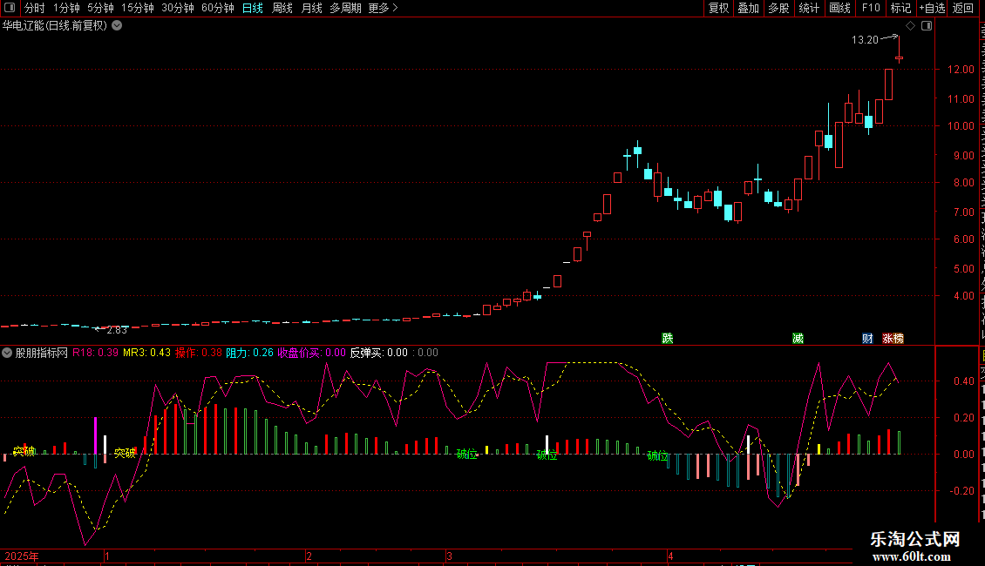The image size is (985, 566).
Task: Click the 华电辽能(日线.前复权) title text
Action: [x=55, y=26]
